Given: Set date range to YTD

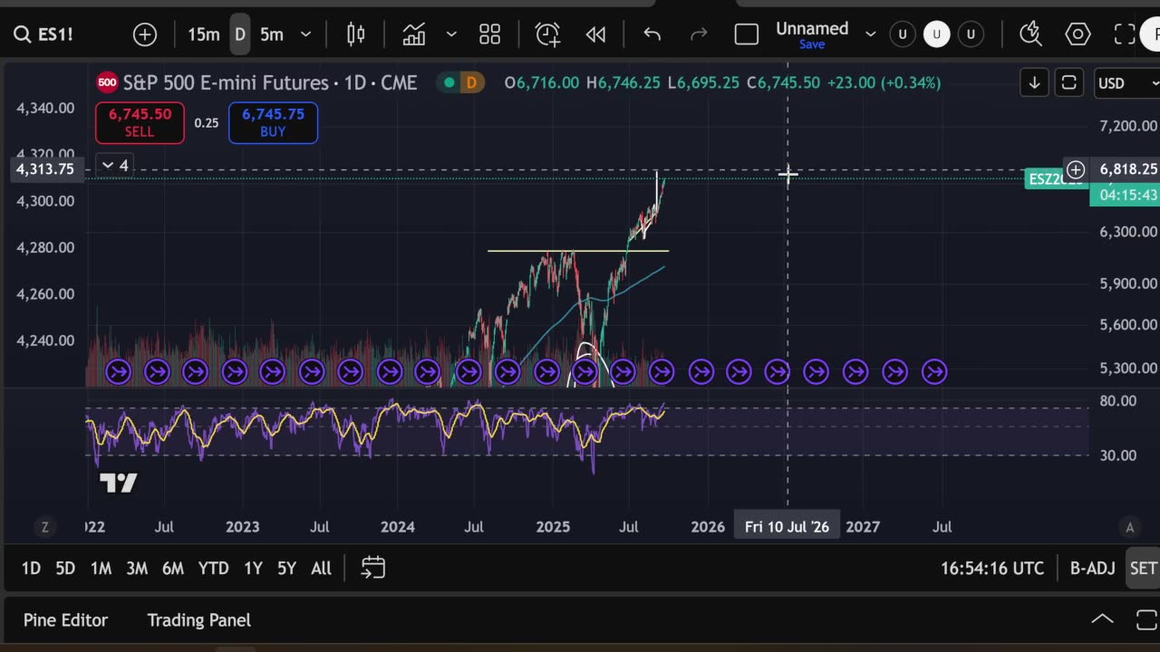Looking at the screenshot, I should [x=213, y=568].
